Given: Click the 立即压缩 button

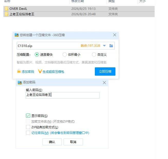Looking at the screenshot, I should [x=105, y=71].
